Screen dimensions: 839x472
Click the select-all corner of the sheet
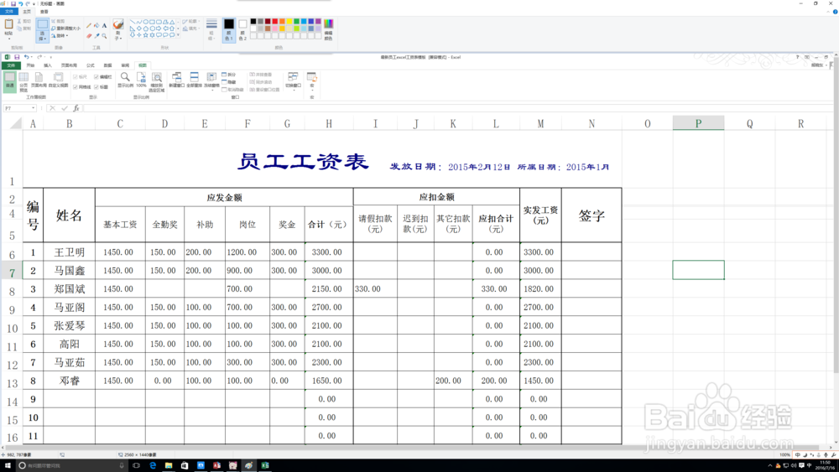15,123
